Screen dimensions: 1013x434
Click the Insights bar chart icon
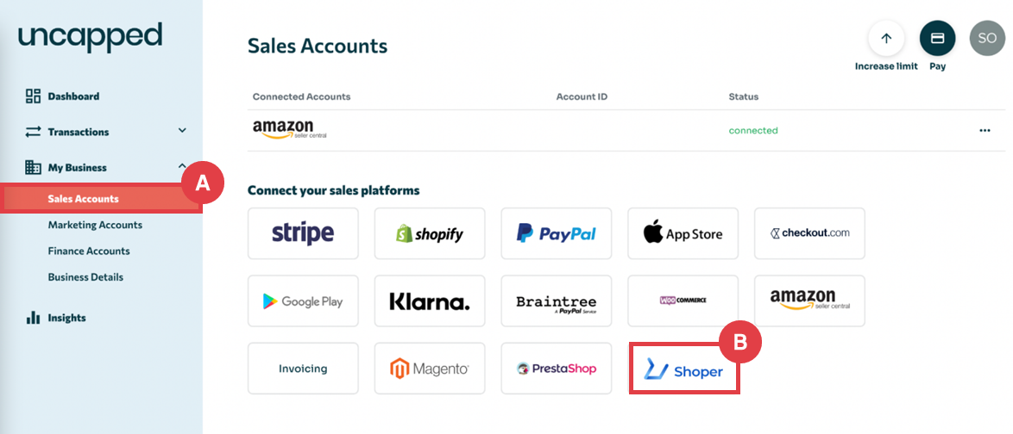tap(34, 318)
